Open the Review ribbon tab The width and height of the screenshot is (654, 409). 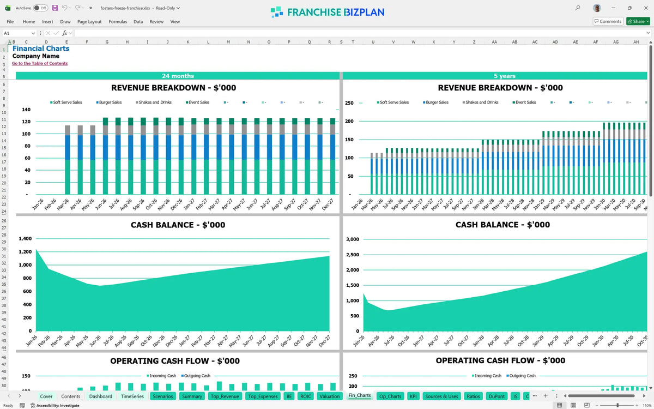point(156,22)
